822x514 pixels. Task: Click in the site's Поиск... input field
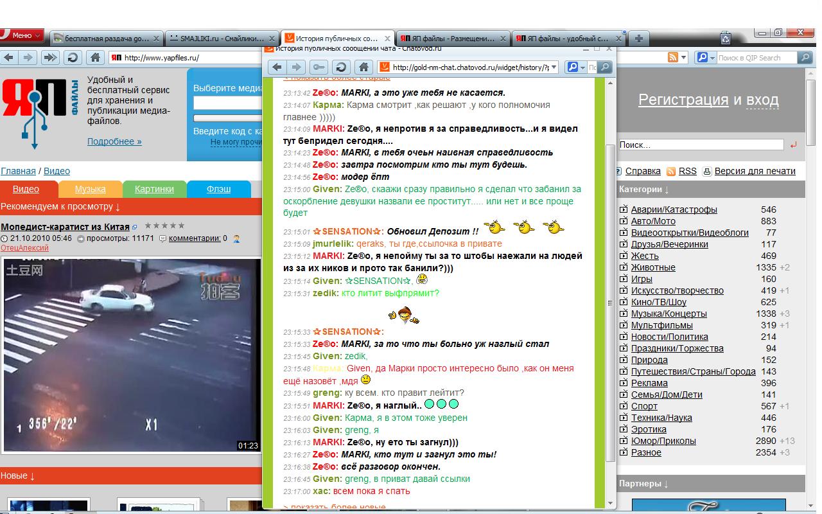pyautogui.click(x=700, y=145)
